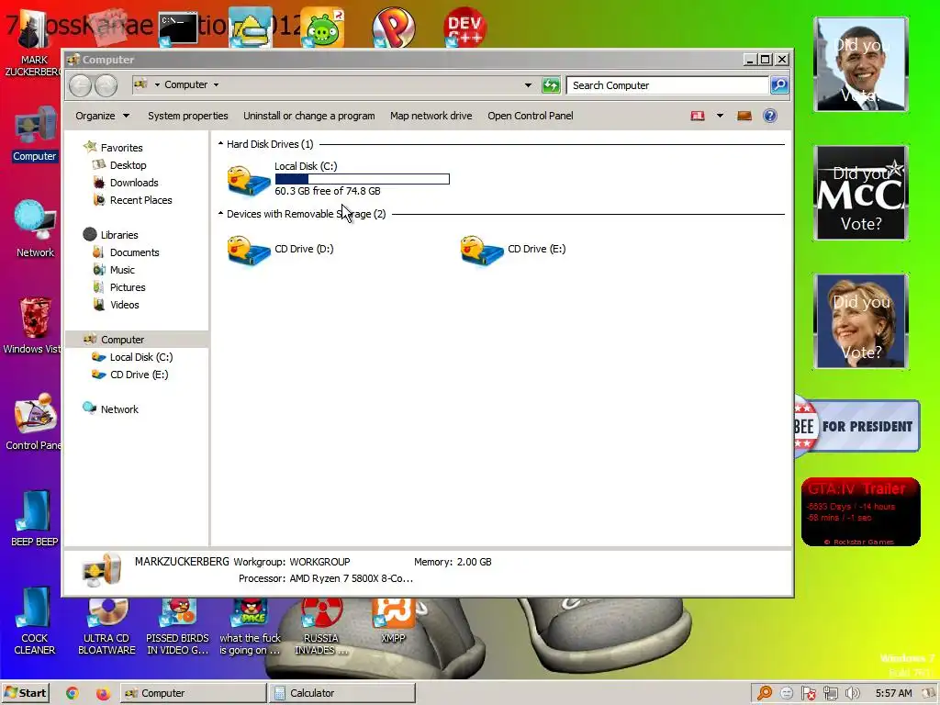The image size is (940, 705).
Task: Click the volume speaker tray icon
Action: pos(853,693)
